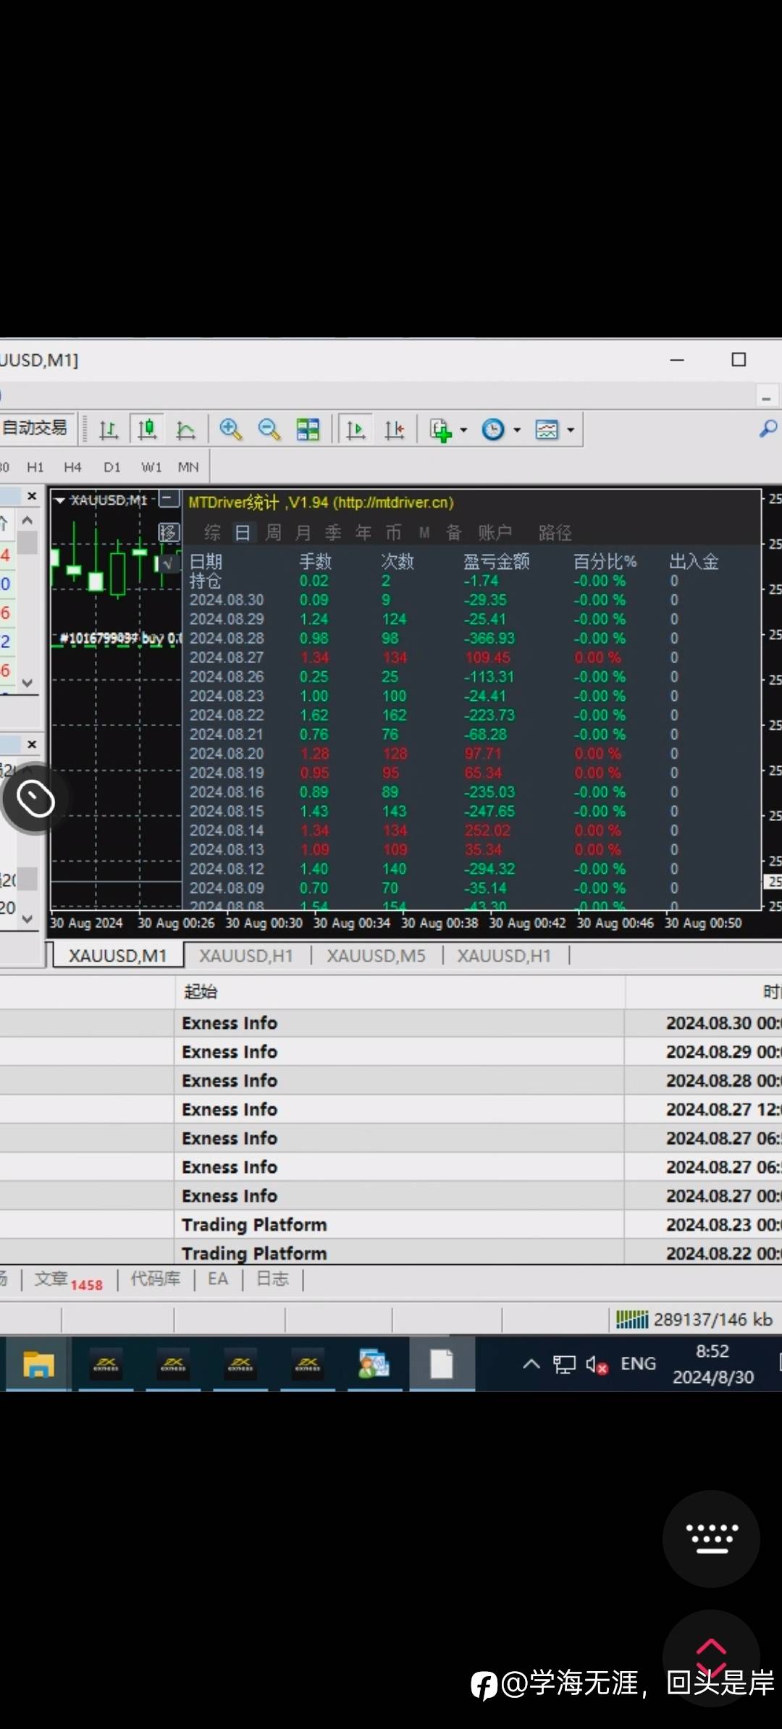The width and height of the screenshot is (782, 1729).
Task: Open the floating keyboard button
Action: click(711, 1539)
